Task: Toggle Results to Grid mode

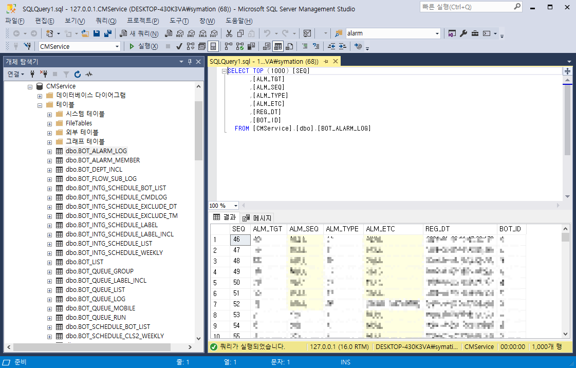Action: 278,46
